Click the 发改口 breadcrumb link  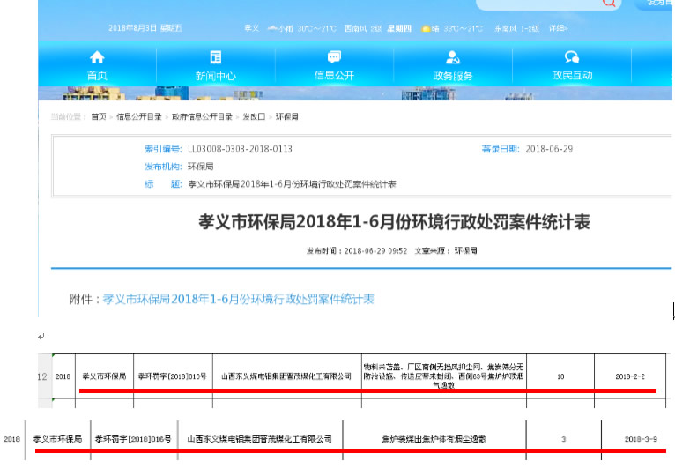254,116
